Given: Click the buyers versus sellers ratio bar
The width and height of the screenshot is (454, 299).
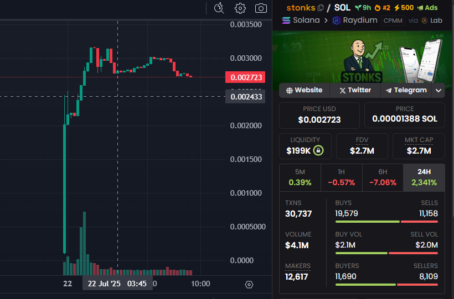Looking at the screenshot, I should (x=386, y=285).
